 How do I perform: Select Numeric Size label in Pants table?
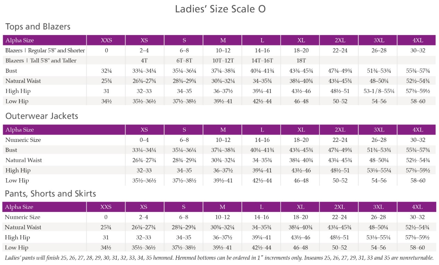(23, 217)
